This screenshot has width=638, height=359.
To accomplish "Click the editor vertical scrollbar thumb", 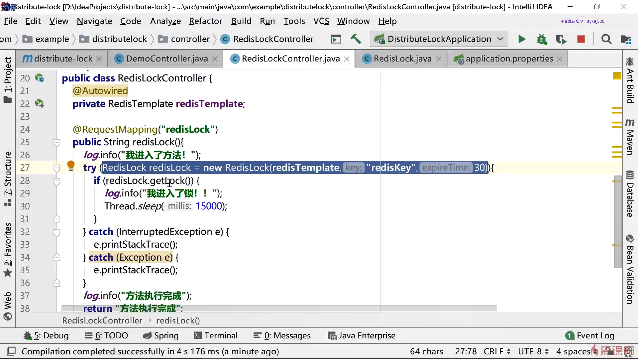I will click(x=618, y=222).
